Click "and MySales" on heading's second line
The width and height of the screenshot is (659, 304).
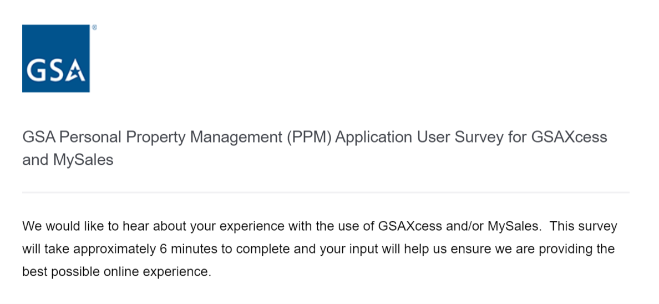[x=67, y=160]
